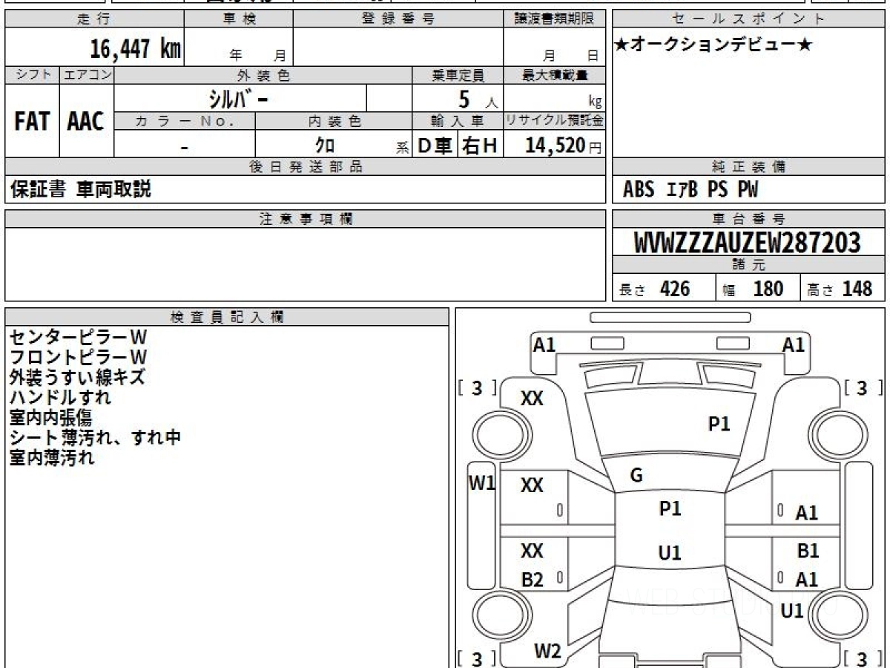Click the 室内内張傷 note line

51,417
